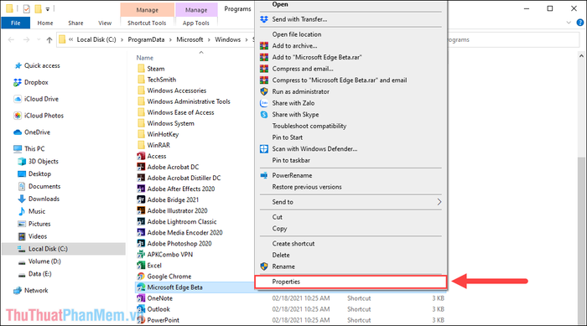Screen dimensions: 587x326
Task: Select Volume (D:) drive
Action: pyautogui.click(x=44, y=261)
